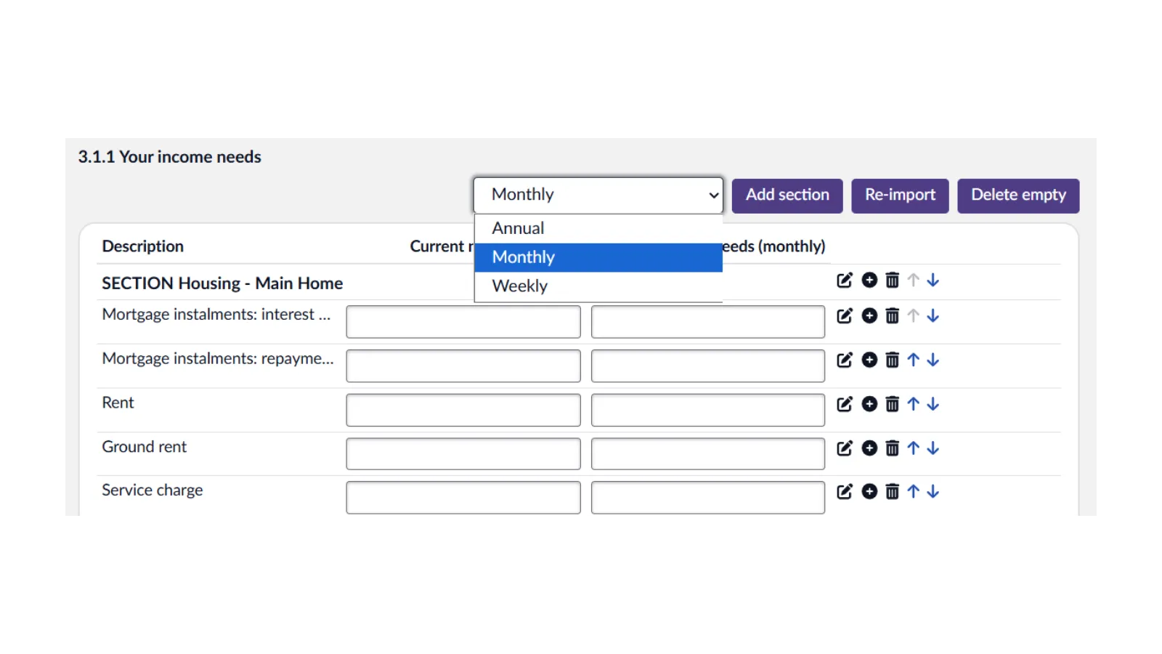Click the Add section button
This screenshot has height=654, width=1162.
(787, 195)
